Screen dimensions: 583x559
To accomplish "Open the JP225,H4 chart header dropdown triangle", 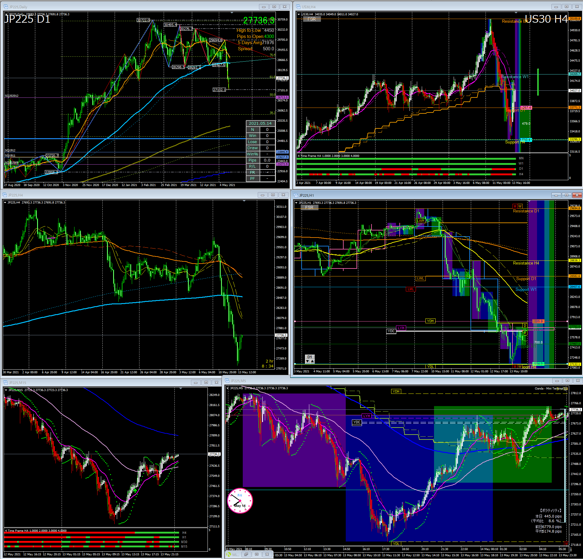I will (x=5, y=202).
